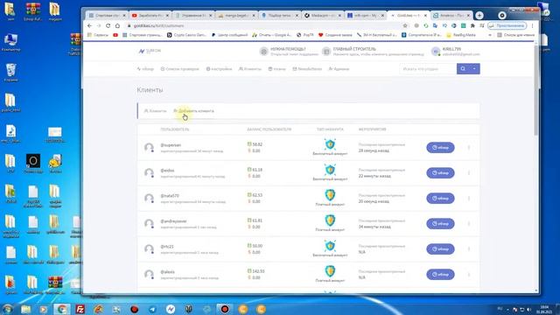Switch to the Mediacom browser tab
This screenshot has width=560, height=315.
[x=322, y=16]
